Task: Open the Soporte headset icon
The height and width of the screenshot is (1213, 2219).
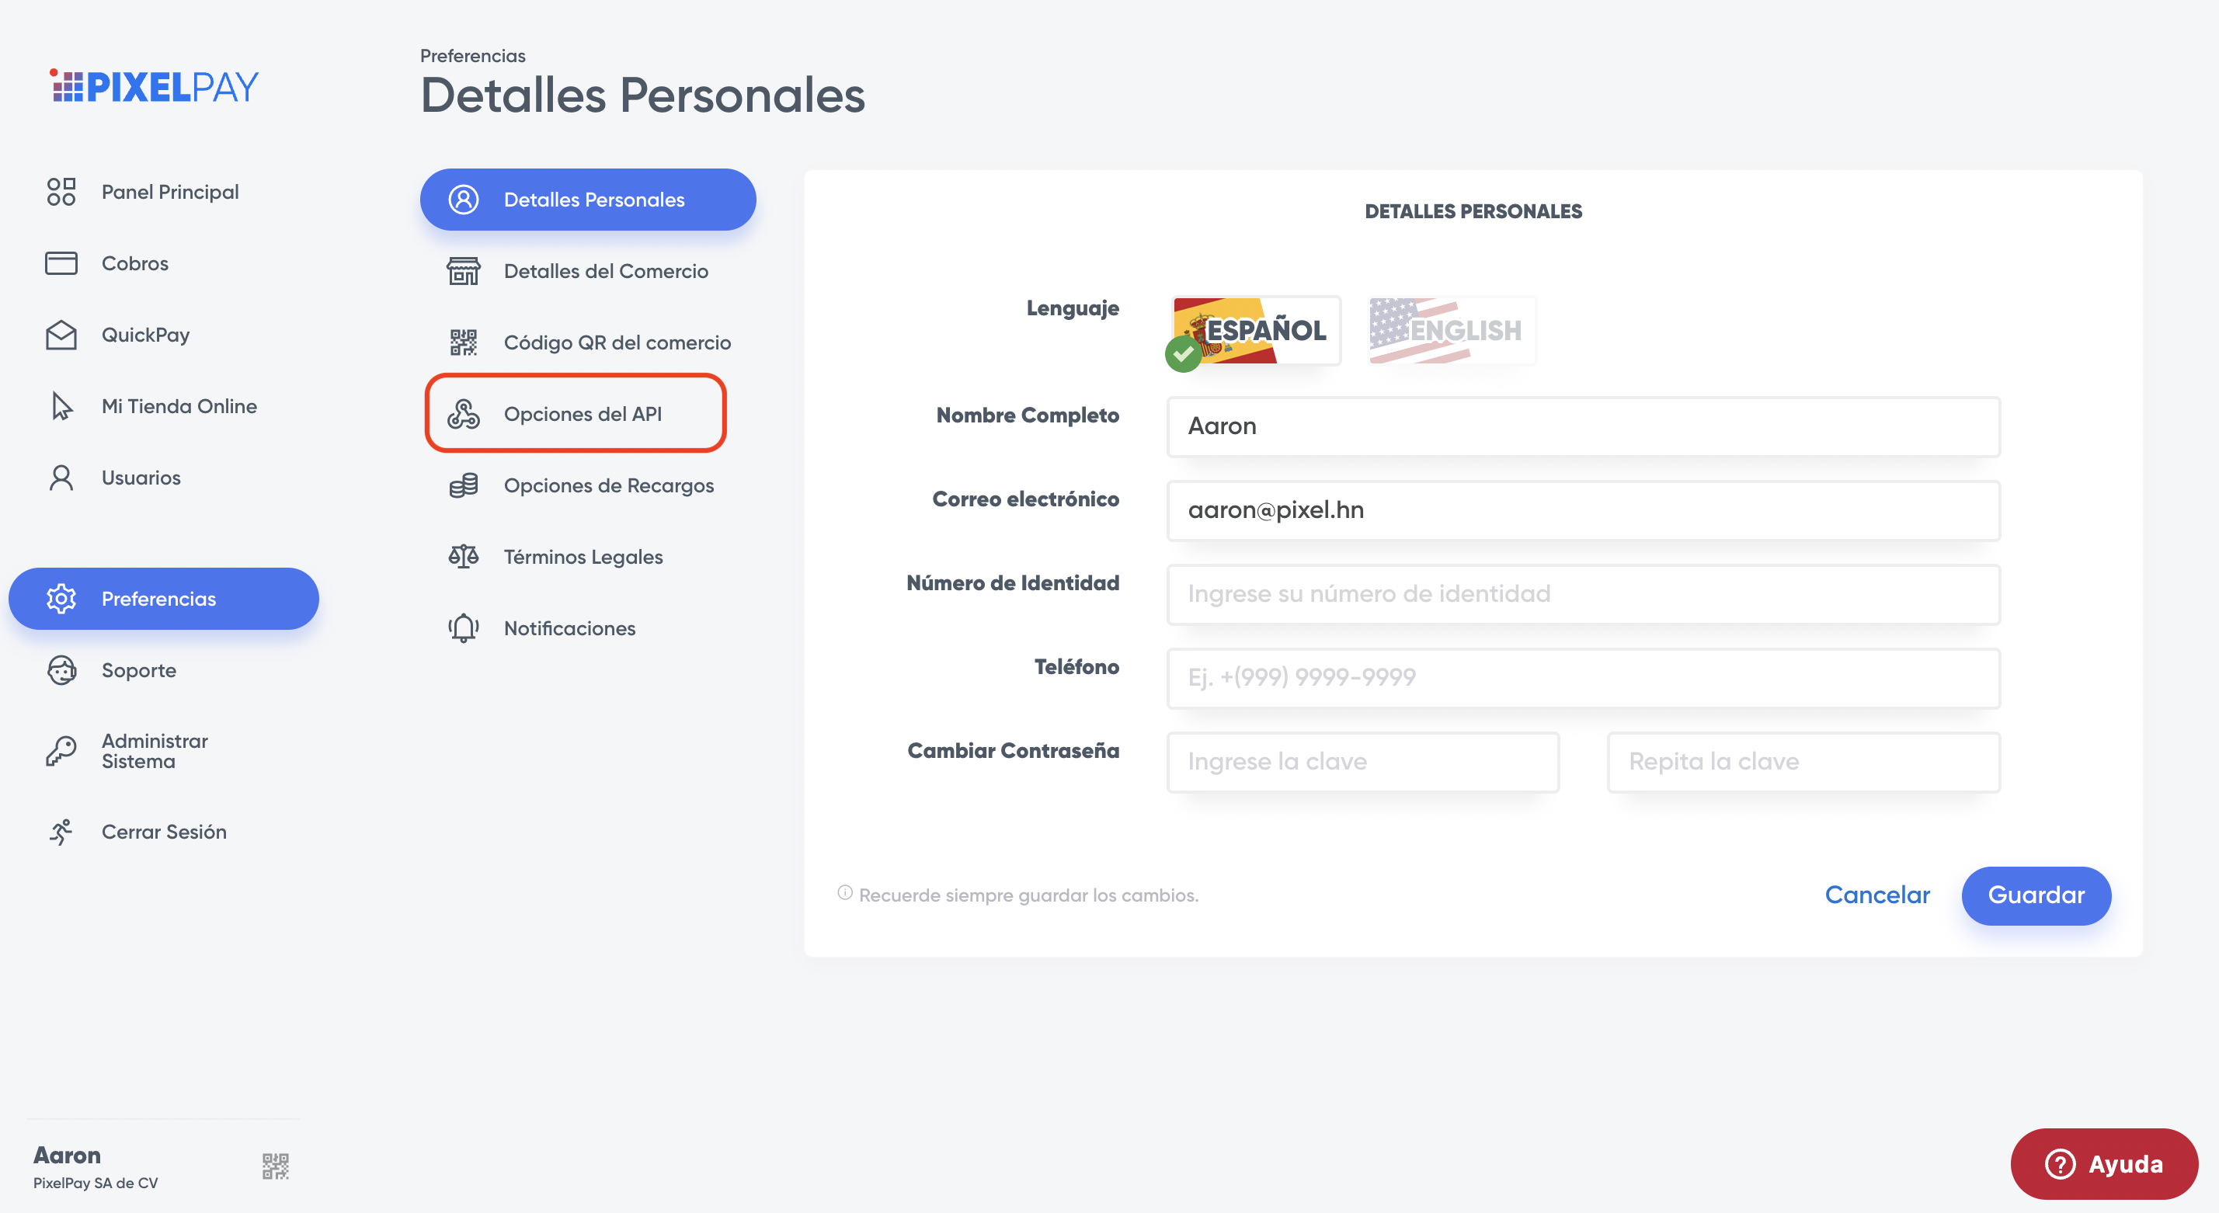Action: tap(61, 669)
